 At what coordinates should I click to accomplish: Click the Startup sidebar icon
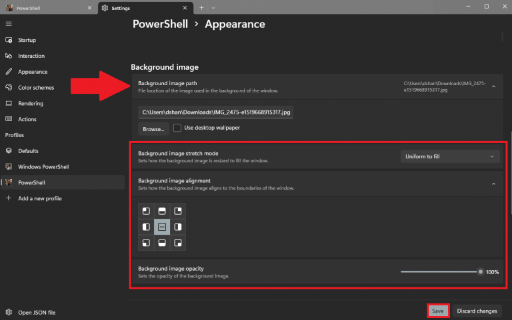coord(9,40)
